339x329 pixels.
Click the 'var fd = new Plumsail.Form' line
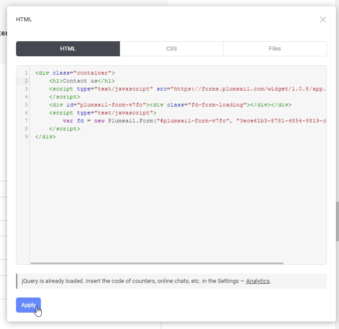194,121
